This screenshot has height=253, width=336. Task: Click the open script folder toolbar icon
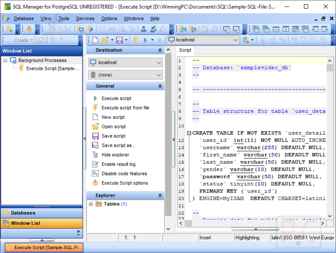(105, 40)
